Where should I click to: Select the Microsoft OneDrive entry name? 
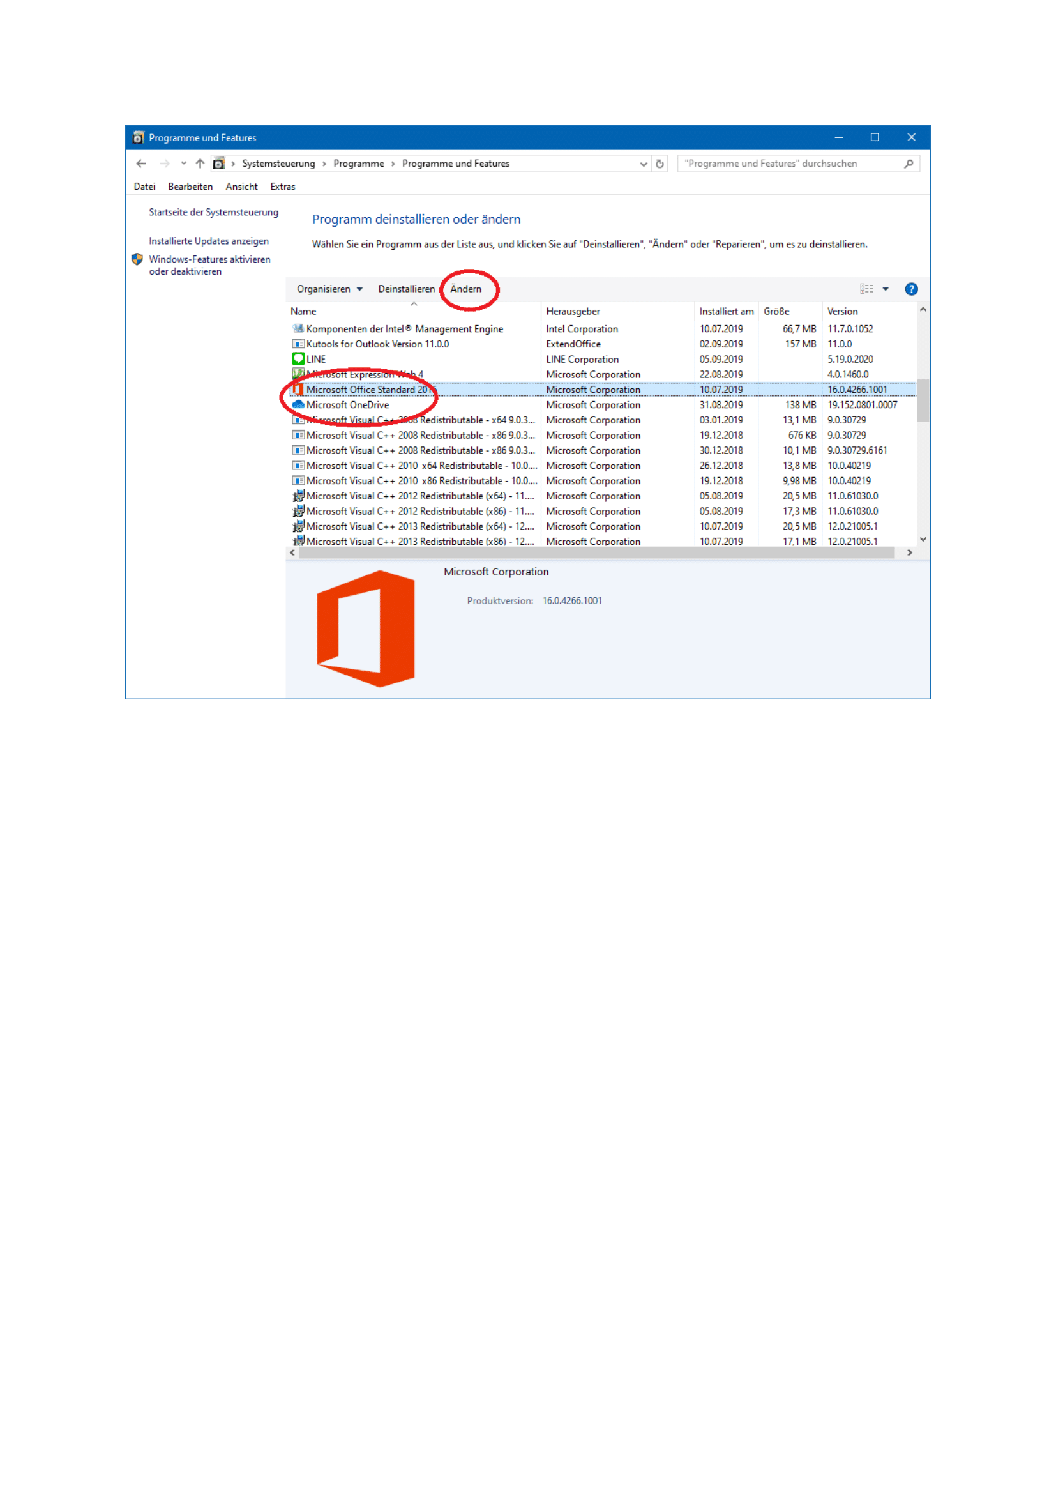347,405
